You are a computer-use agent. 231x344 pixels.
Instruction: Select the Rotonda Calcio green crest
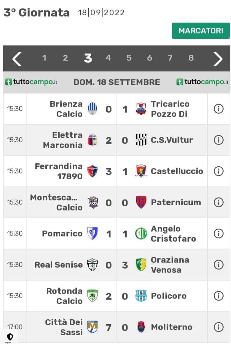point(92,296)
